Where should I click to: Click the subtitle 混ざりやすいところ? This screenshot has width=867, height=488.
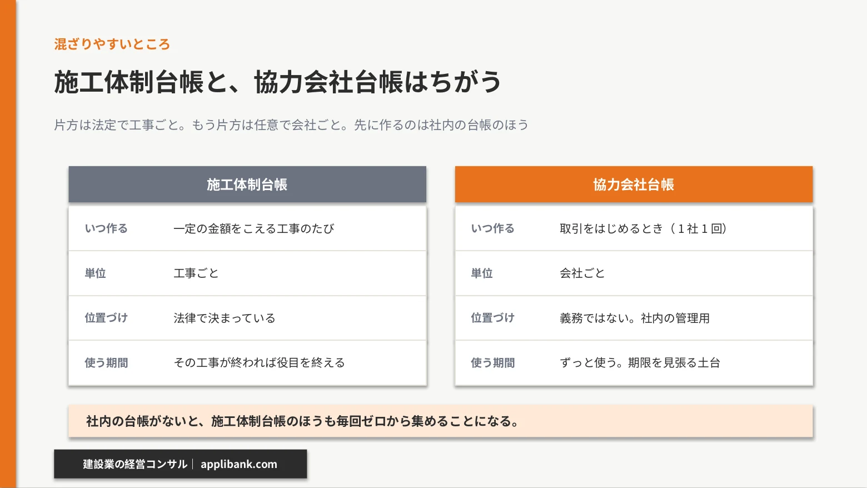[112, 44]
